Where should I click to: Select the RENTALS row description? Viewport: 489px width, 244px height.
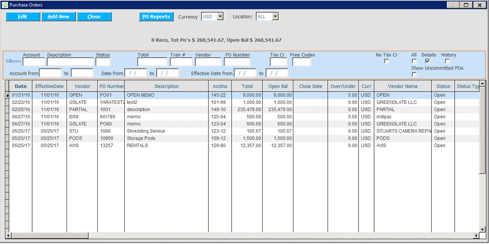coord(167,145)
